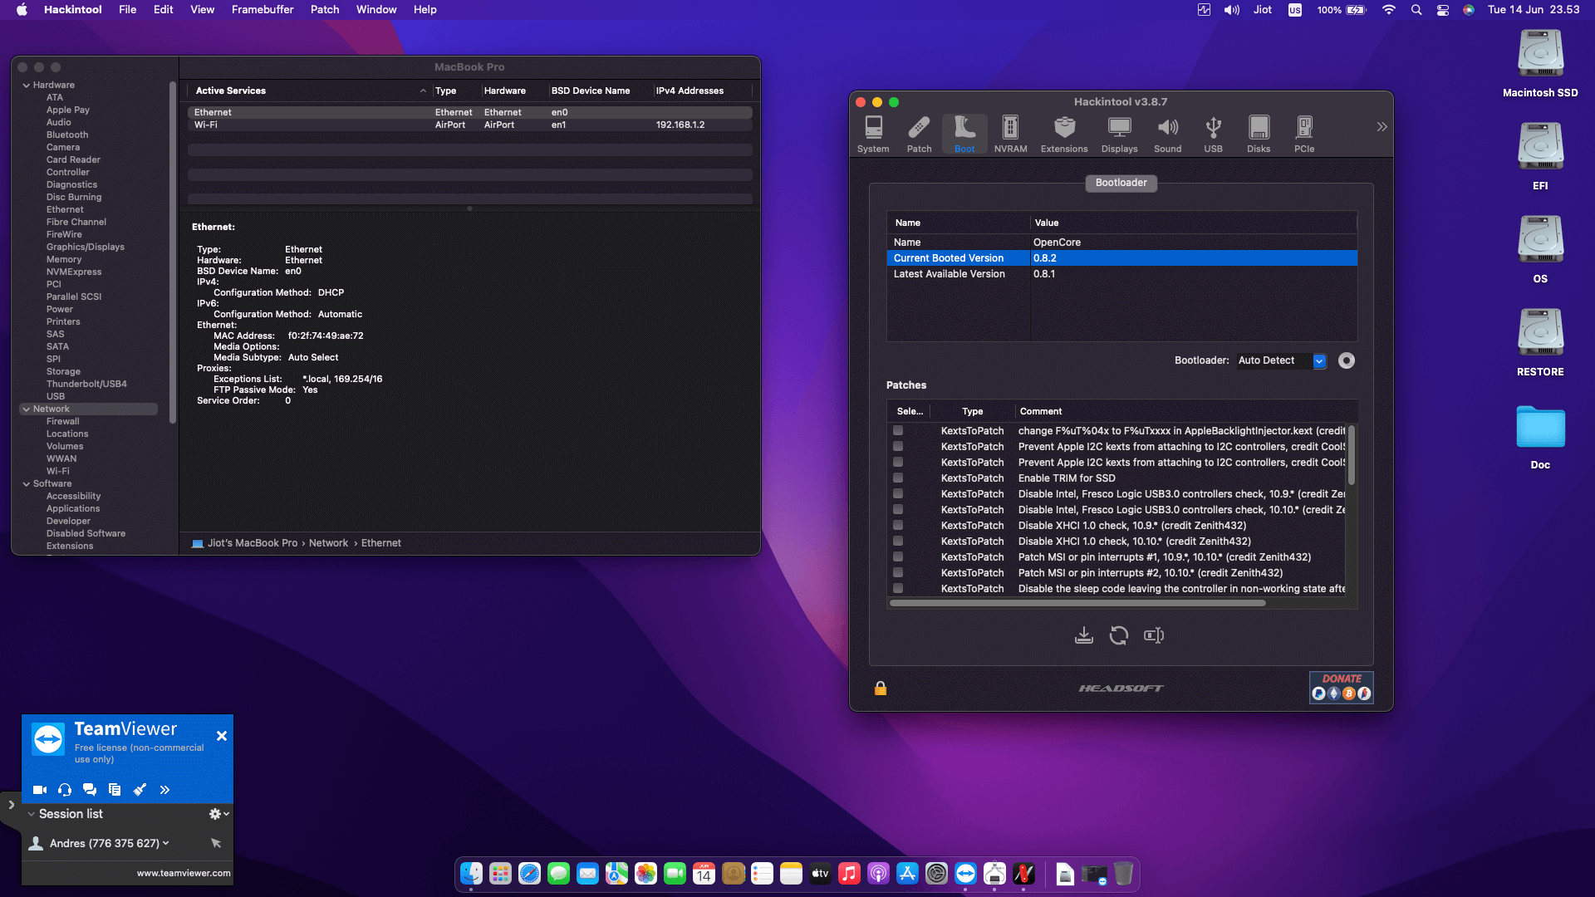The image size is (1595, 897).
Task: Open the Sound section in Hackintool
Action: pos(1167,133)
